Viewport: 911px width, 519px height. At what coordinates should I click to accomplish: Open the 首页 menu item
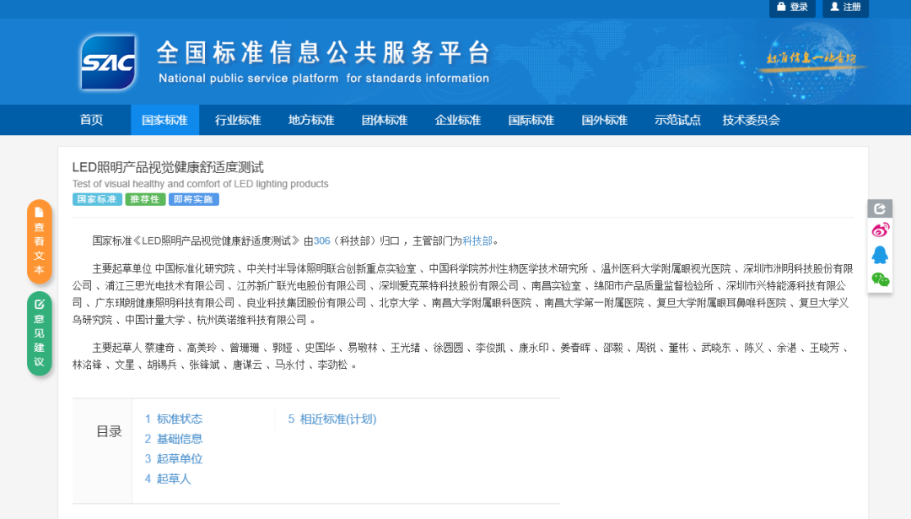91,120
